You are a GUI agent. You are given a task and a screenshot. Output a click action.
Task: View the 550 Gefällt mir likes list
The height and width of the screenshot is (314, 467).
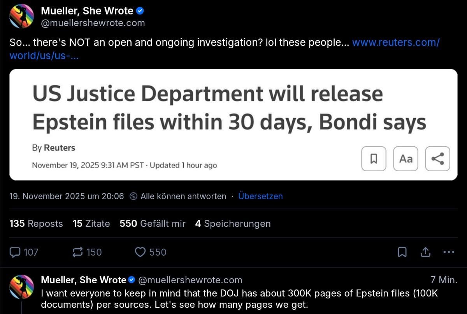153,224
